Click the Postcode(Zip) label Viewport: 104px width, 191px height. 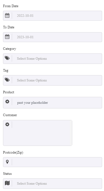point(13,152)
